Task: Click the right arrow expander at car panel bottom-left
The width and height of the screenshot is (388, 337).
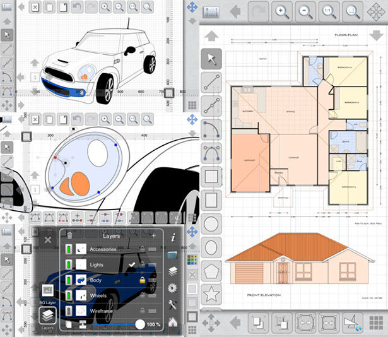Action: (21, 105)
